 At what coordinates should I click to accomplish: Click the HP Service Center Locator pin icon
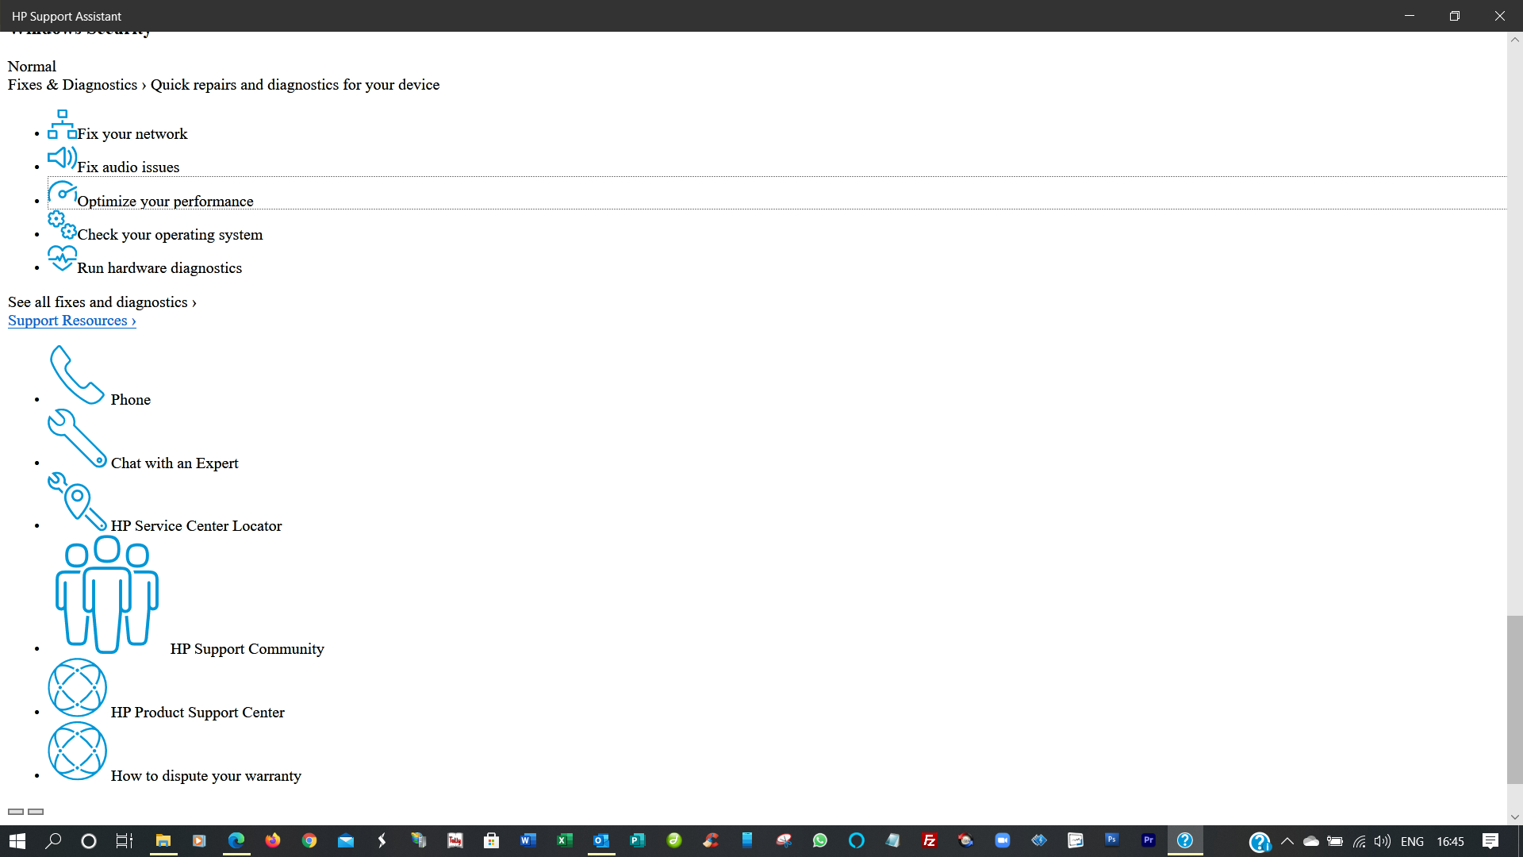[77, 502]
